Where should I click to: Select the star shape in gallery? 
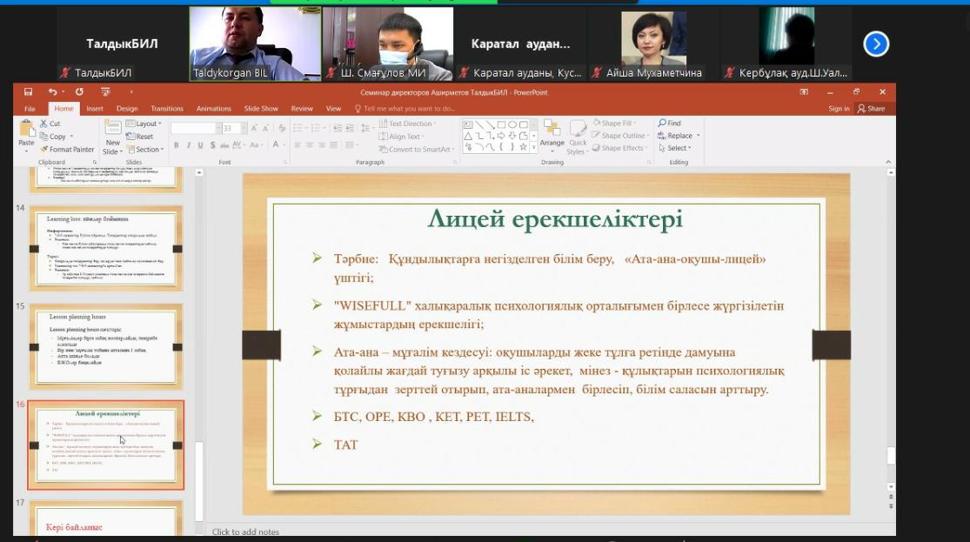524,147
